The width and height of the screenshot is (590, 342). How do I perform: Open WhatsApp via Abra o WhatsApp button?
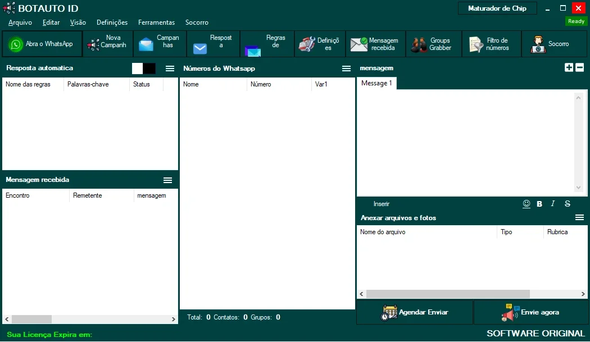tap(42, 44)
